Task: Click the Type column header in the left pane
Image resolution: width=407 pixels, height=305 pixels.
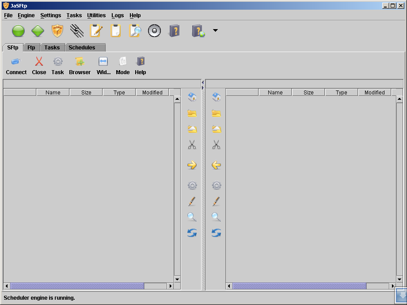Action: pyautogui.click(x=119, y=93)
